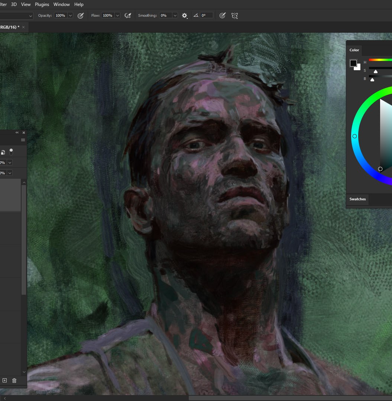
Task: Close the RGB/16 document tab
Action: [x=23, y=27]
